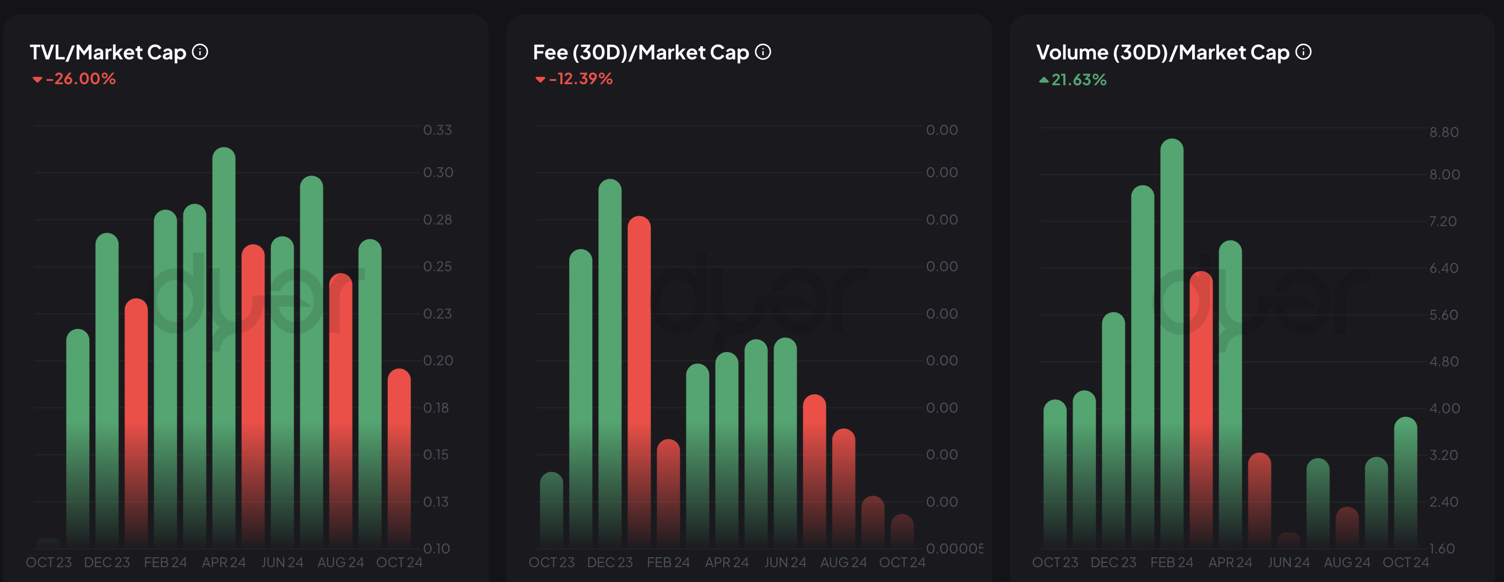This screenshot has height=582, width=1504.
Task: Click the info icon next to Volume (30D)/Market Cap
Action: (1303, 52)
